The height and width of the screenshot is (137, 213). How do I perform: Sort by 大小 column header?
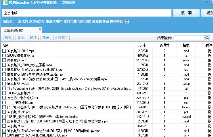coord(143,45)
